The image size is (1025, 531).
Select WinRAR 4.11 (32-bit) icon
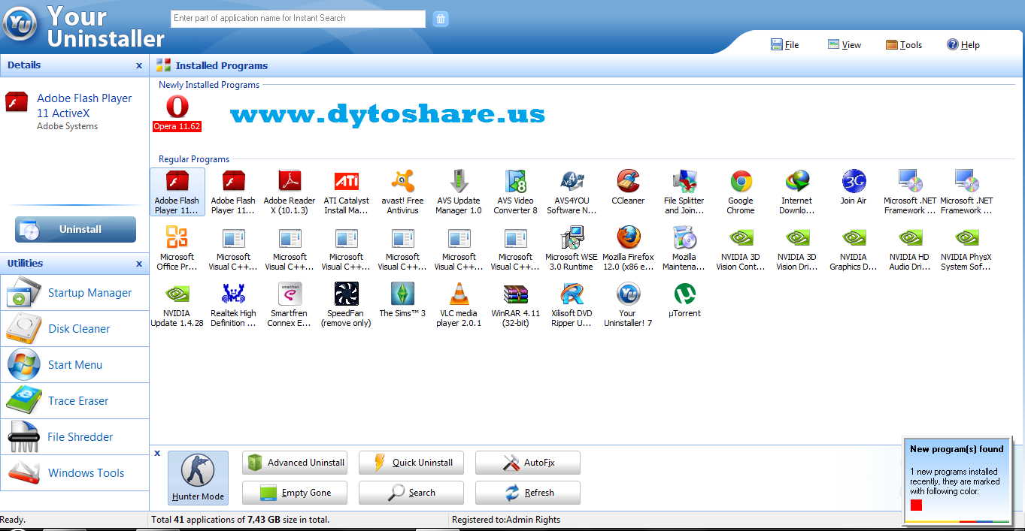click(516, 304)
